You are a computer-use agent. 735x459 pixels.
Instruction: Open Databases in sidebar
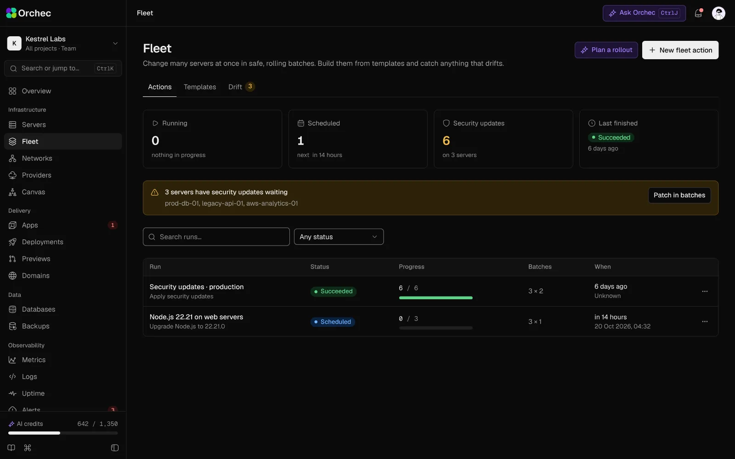(63, 309)
